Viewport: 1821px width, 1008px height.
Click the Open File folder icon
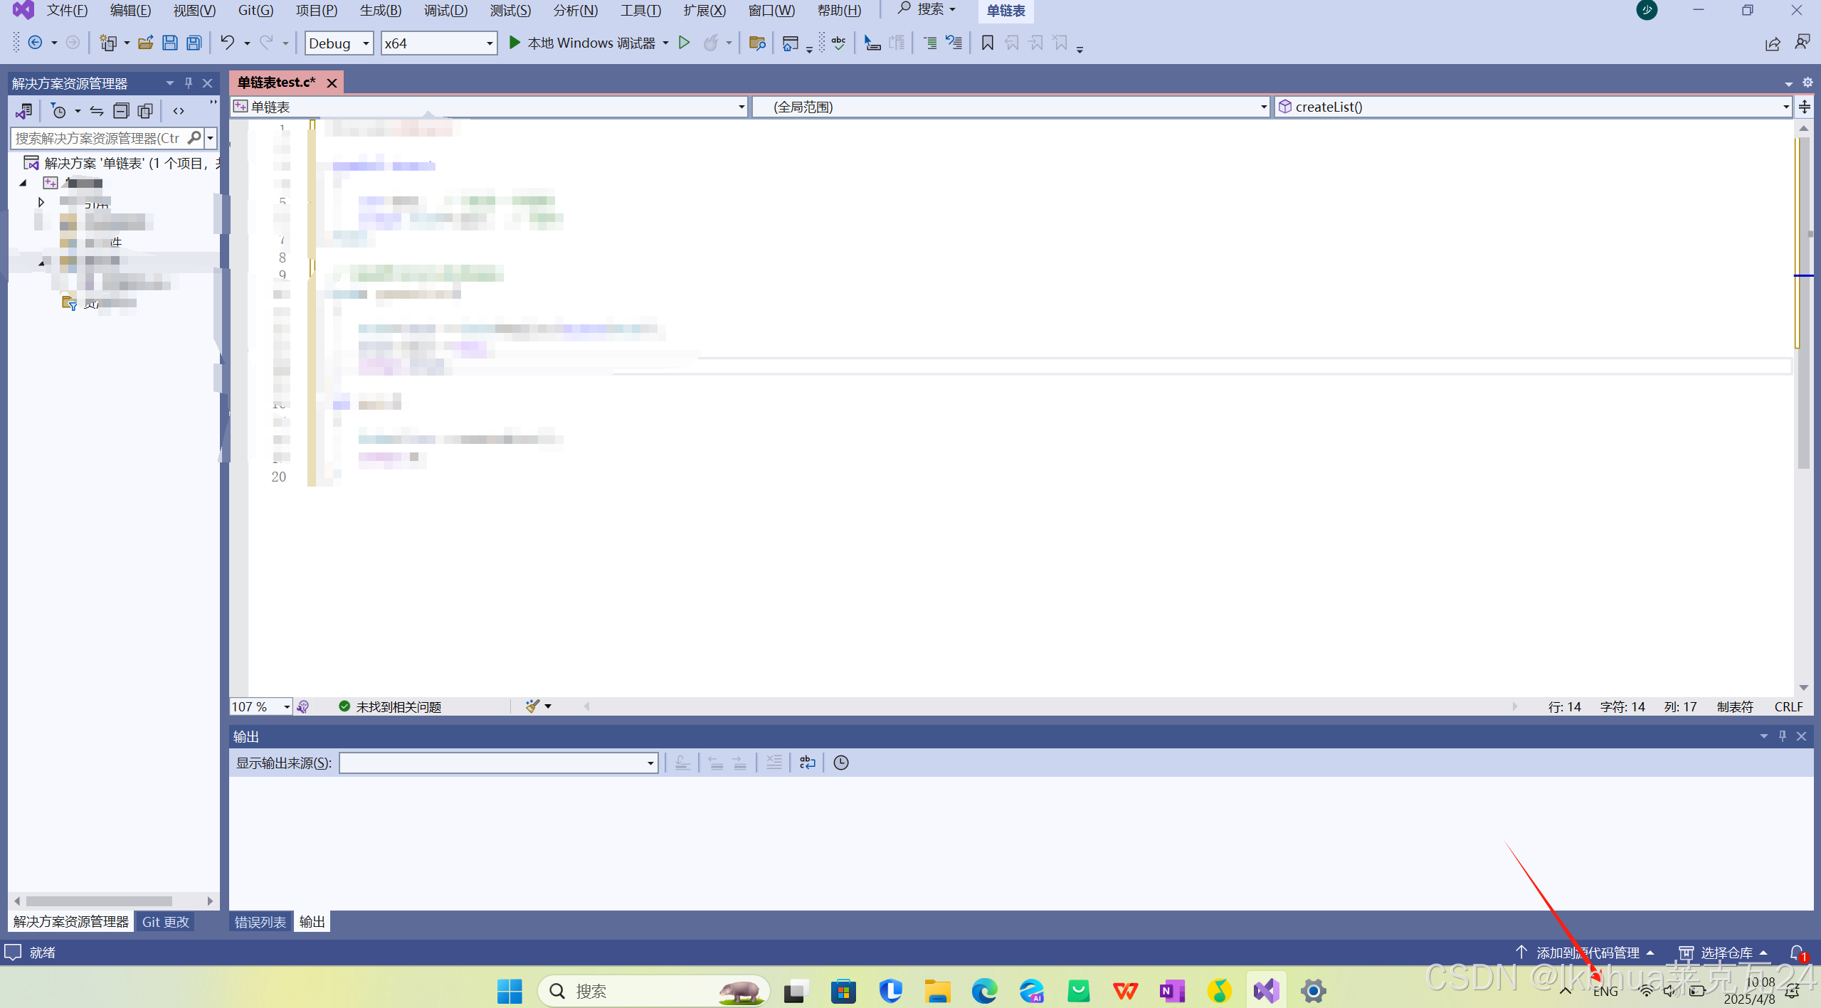145,43
